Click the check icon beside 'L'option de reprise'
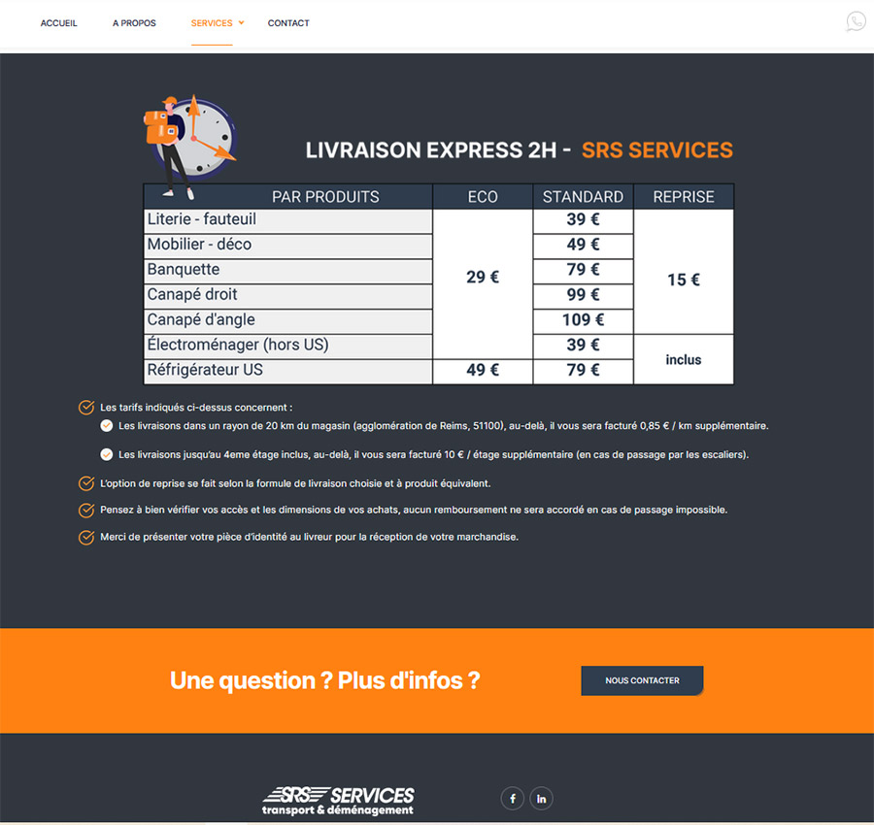This screenshot has height=825, width=874. [x=86, y=483]
